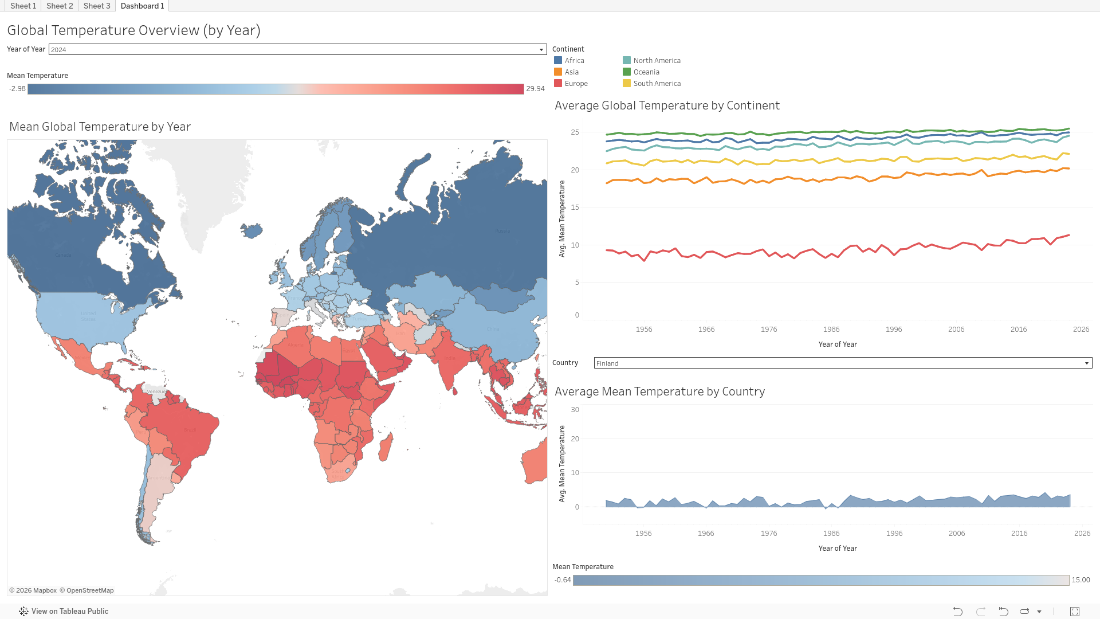This screenshot has height=619, width=1100.
Task: Open the replay speed dropdown arrow
Action: coord(1039,612)
